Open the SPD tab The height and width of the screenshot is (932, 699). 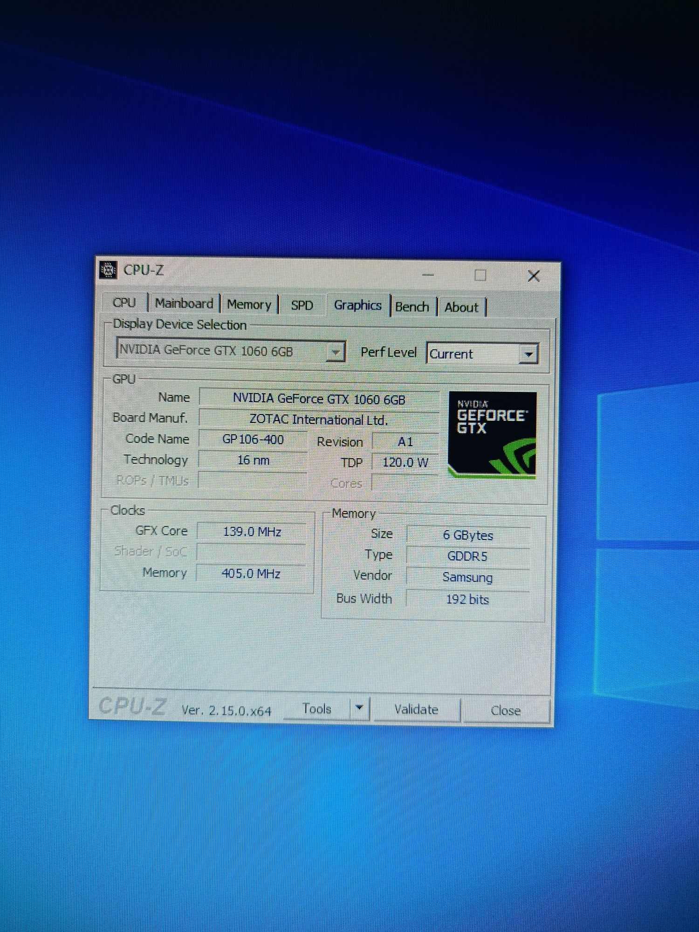[302, 305]
